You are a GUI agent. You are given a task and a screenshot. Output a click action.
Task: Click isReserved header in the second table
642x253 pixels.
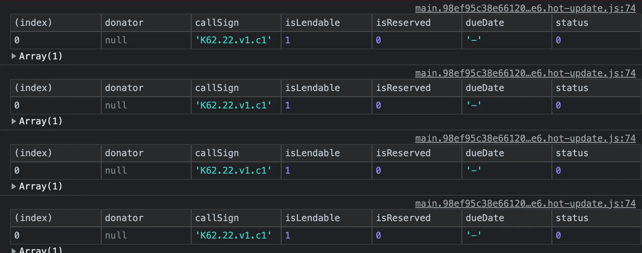point(403,88)
